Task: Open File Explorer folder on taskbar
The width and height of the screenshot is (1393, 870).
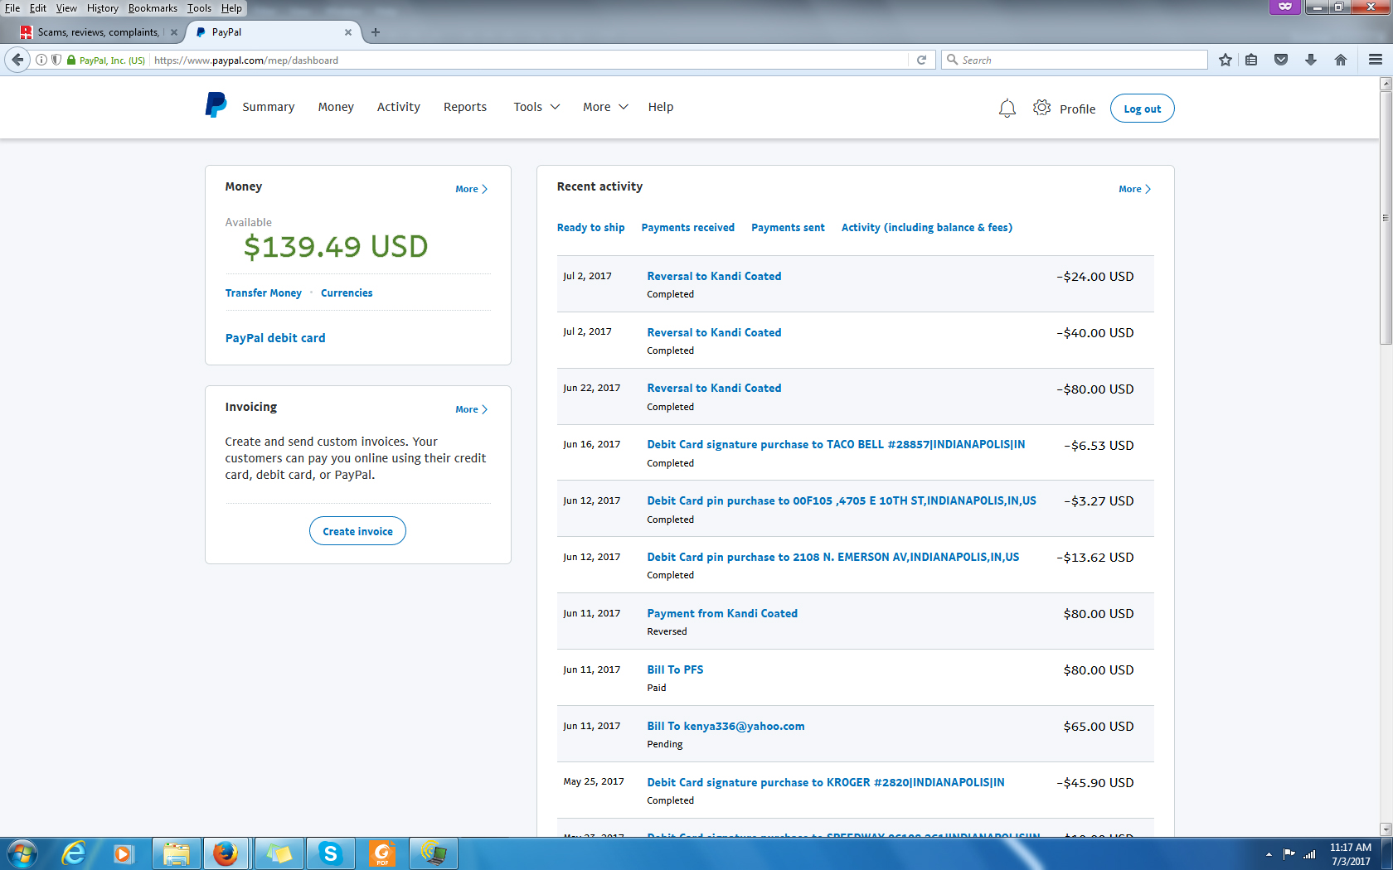Action: [x=177, y=853]
